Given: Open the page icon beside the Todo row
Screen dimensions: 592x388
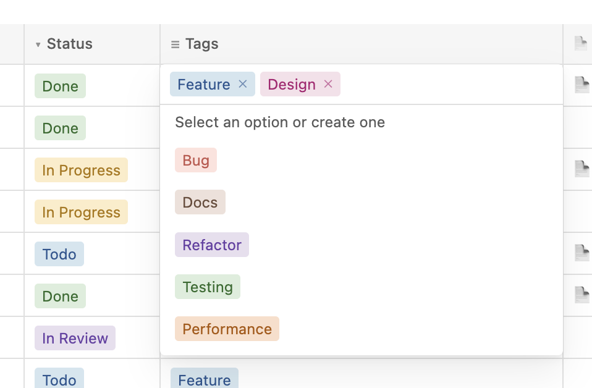Looking at the screenshot, I should click(581, 253).
